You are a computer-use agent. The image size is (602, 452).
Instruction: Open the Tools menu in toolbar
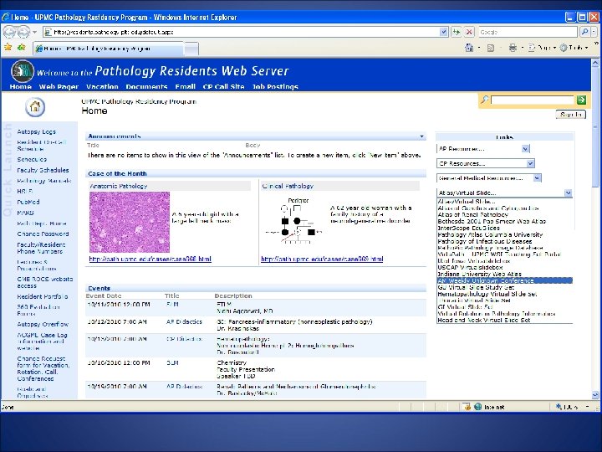tap(574, 48)
